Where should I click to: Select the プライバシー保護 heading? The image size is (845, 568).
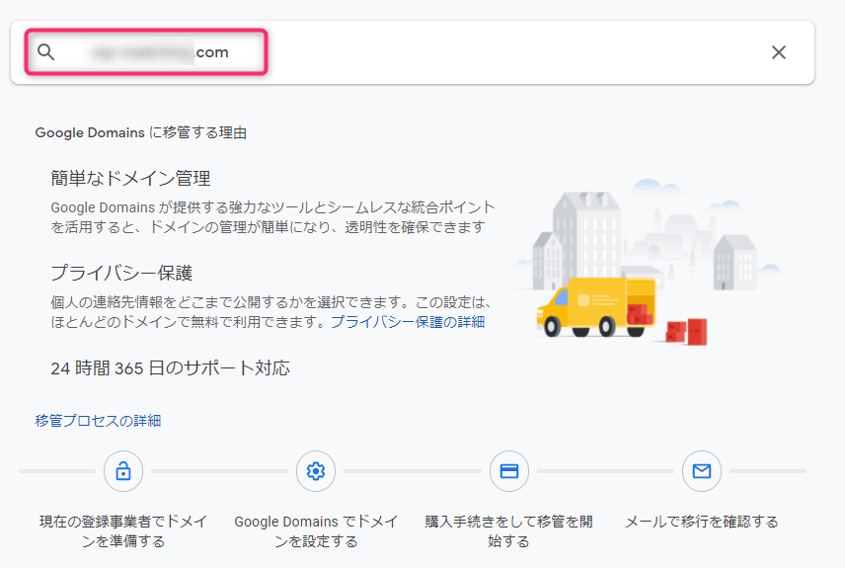pyautogui.click(x=121, y=273)
